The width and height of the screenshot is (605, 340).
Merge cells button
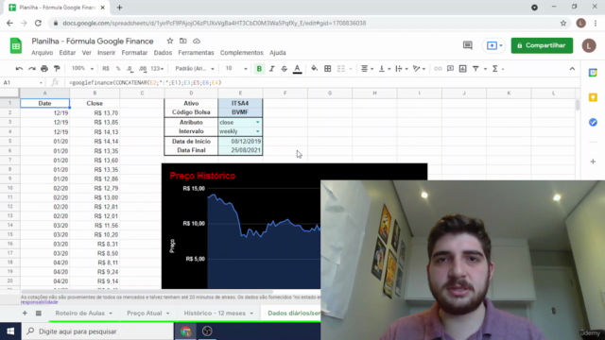[x=341, y=69]
